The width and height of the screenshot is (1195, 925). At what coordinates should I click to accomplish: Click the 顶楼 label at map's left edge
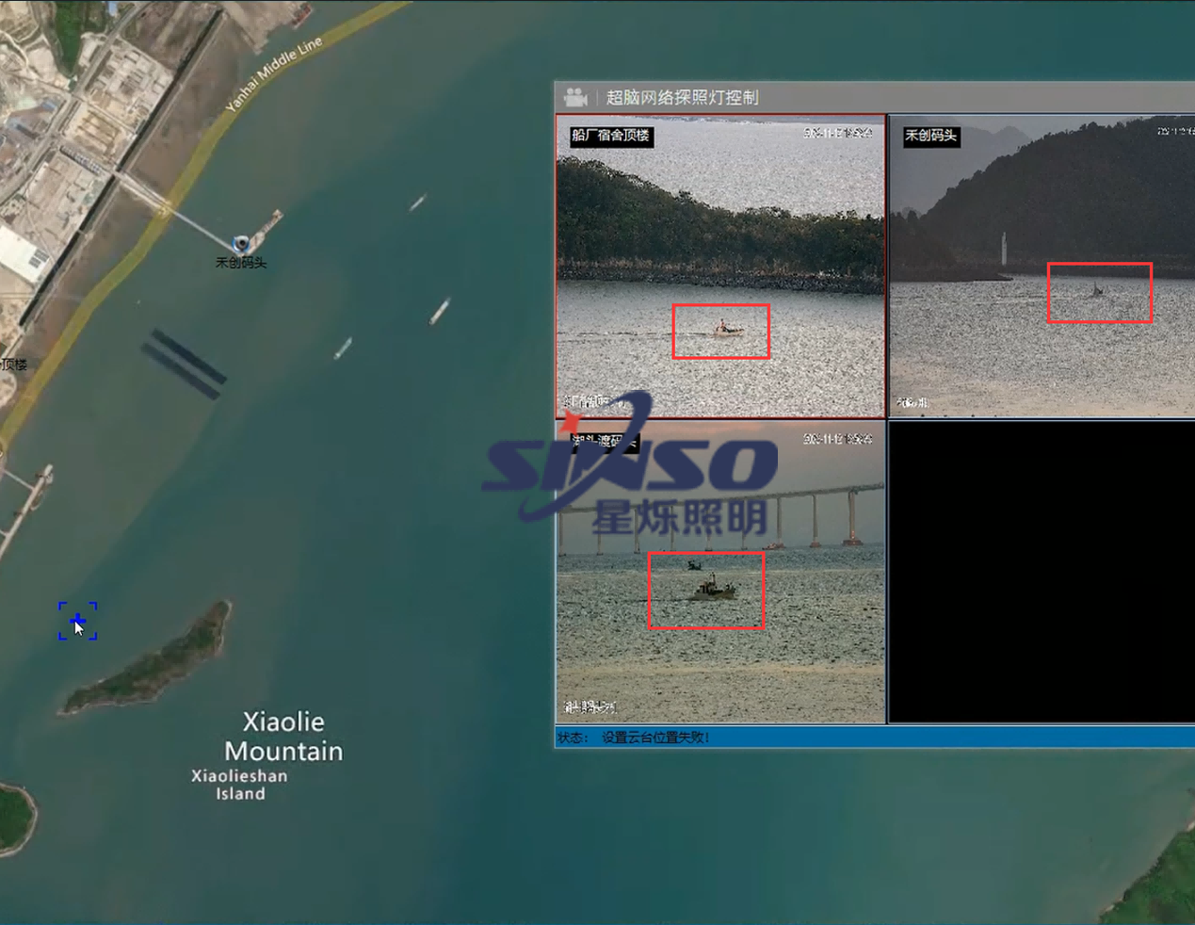tap(13, 365)
